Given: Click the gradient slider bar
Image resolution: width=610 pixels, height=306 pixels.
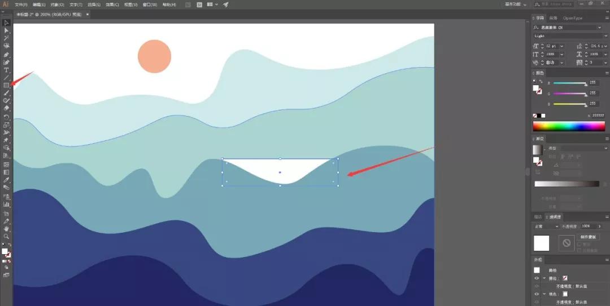Looking at the screenshot, I should pos(567,184).
